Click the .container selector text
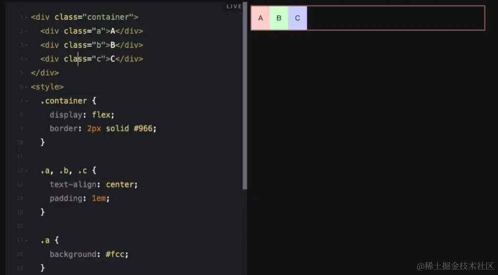This screenshot has height=275, width=498. pos(63,101)
